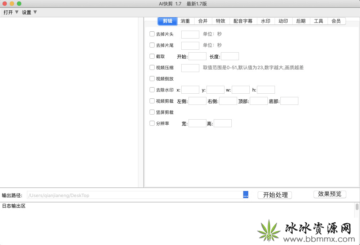Browse output path with the blue ... button
Viewport: 360px width, 245px height.
click(x=246, y=195)
